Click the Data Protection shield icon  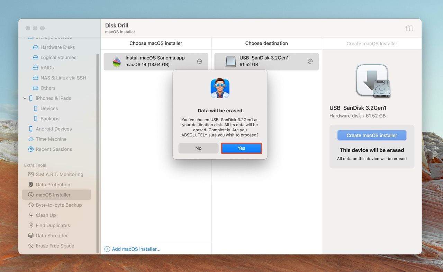pos(31,185)
